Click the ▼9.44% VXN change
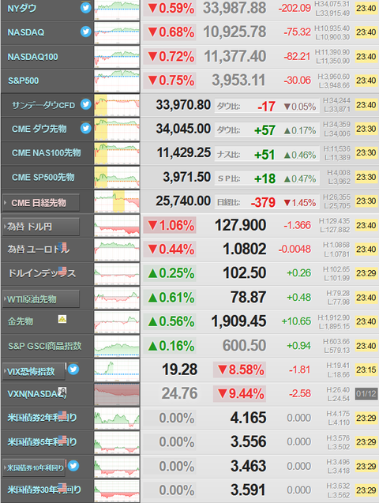379x503 pixels. tap(241, 394)
